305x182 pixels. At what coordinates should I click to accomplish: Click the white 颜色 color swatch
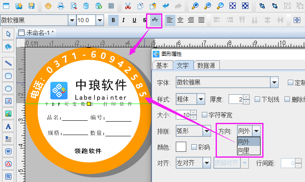tap(181, 147)
